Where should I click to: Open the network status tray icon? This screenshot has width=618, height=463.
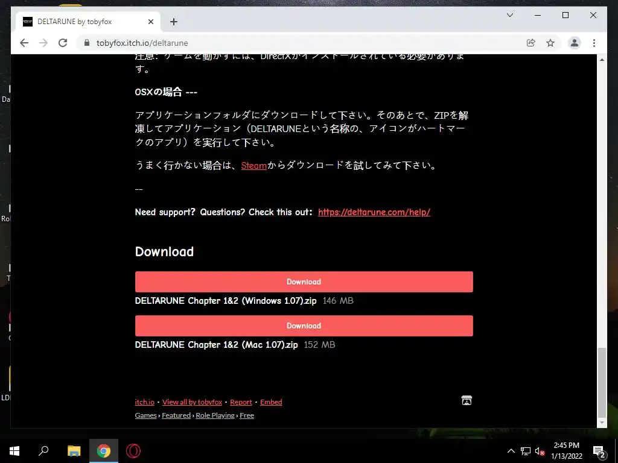[x=526, y=451]
